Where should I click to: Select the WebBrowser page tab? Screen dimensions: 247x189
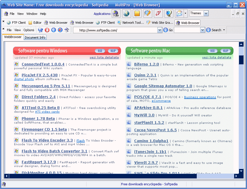tap(13, 37)
